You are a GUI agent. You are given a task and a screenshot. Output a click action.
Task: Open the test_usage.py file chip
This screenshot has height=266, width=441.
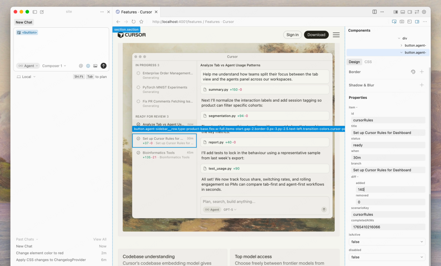tap(265, 169)
